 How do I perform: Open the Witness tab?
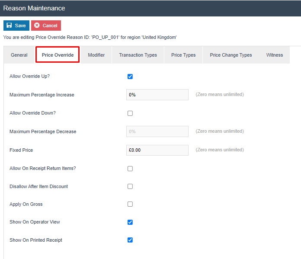(275, 55)
